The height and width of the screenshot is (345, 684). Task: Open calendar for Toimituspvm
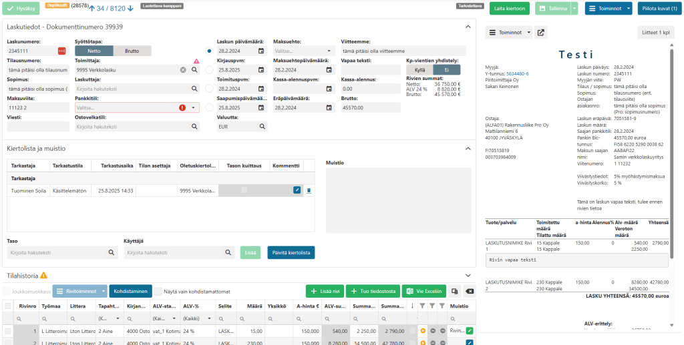pos(261,89)
